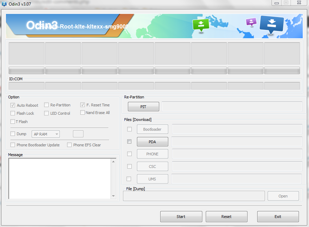309x227 pixels.
Task: Toggle the F. Reset Time checkbox
Action: point(83,105)
